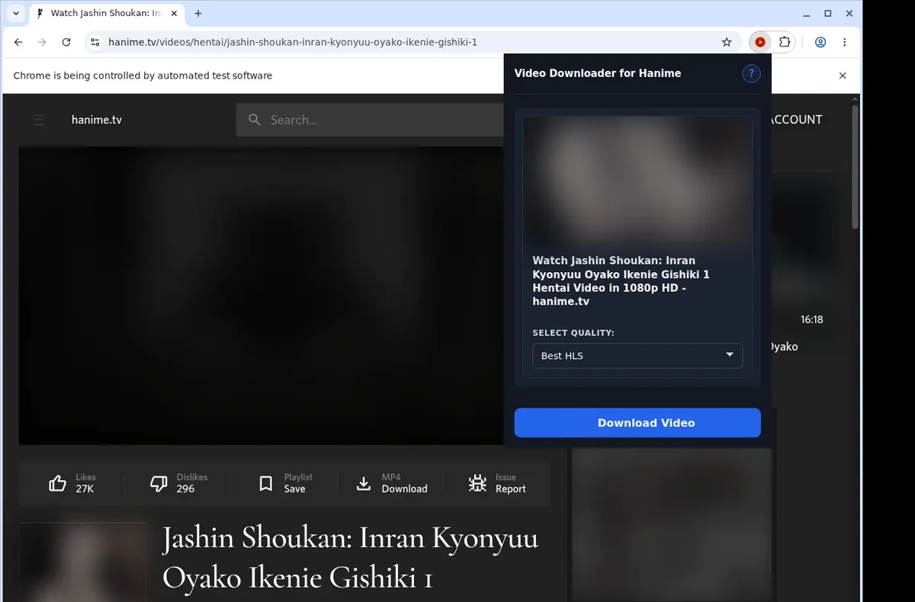Open the related video thumbnail below popup
The width and height of the screenshot is (915, 602).
[x=672, y=524]
